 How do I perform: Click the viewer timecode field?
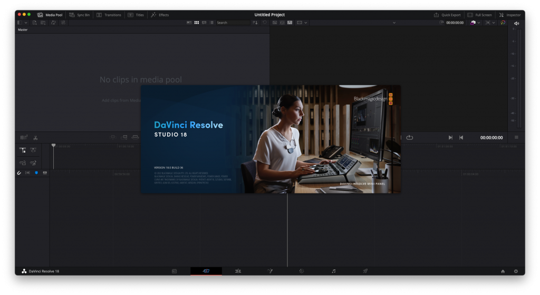pos(455,23)
